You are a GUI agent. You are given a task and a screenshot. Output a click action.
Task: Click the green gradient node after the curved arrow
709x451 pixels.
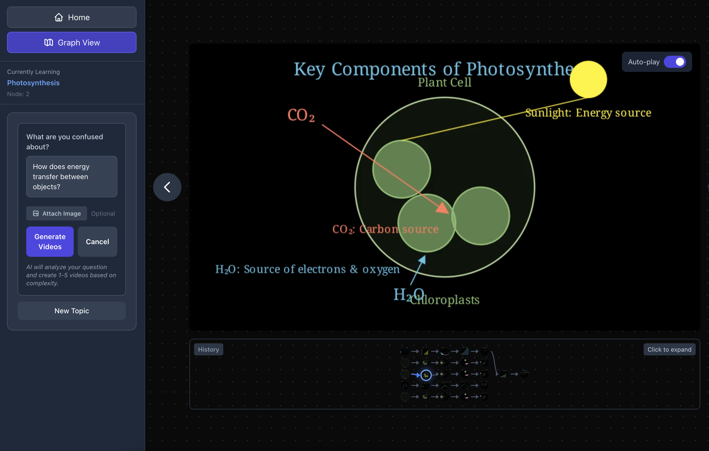504,374
